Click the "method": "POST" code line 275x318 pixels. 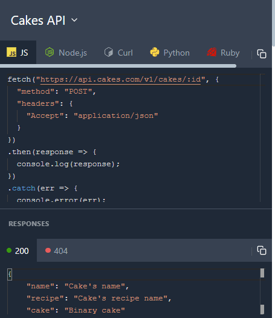click(56, 91)
